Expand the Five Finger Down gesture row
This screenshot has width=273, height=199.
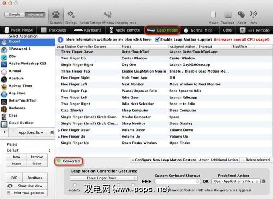59,130
